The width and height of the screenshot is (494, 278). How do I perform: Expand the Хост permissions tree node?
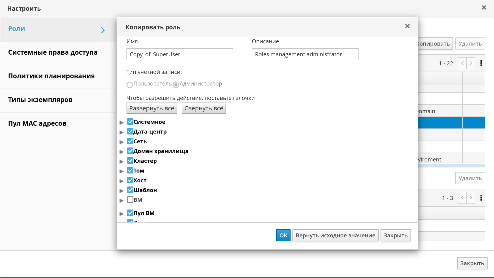pos(121,181)
